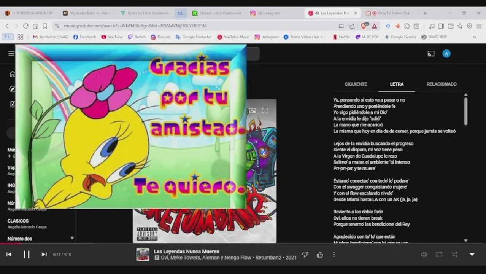Viewport: 486px width, 274px height.
Task: Enter fullscreen on the album art
Action: (265, 111)
